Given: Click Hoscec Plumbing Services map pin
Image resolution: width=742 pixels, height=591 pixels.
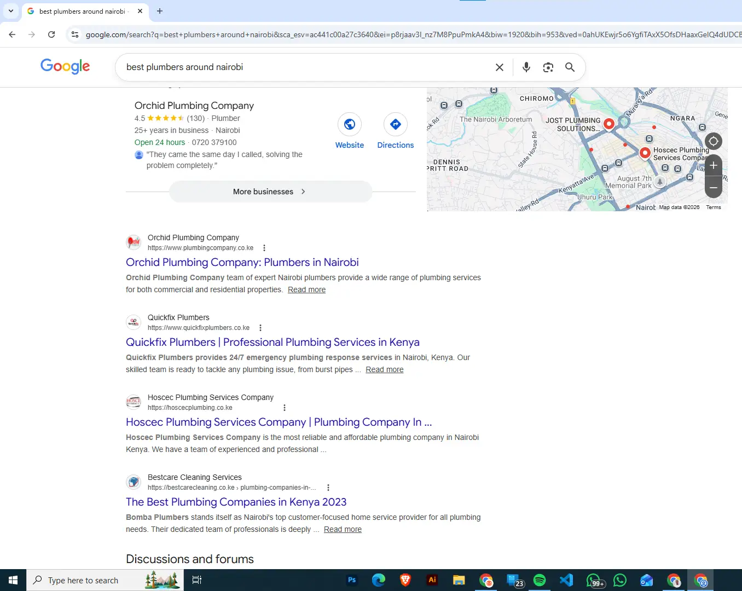Looking at the screenshot, I should coord(645,153).
